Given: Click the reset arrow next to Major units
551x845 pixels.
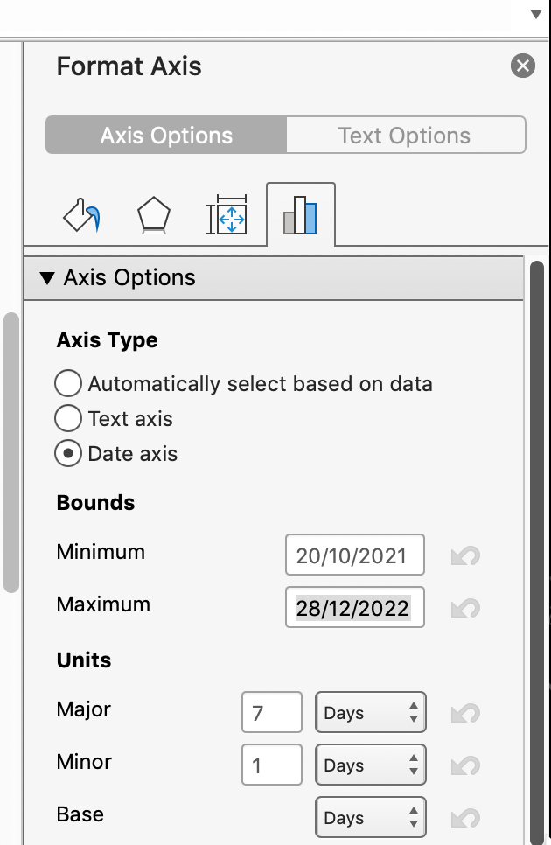Looking at the screenshot, I should (x=464, y=711).
